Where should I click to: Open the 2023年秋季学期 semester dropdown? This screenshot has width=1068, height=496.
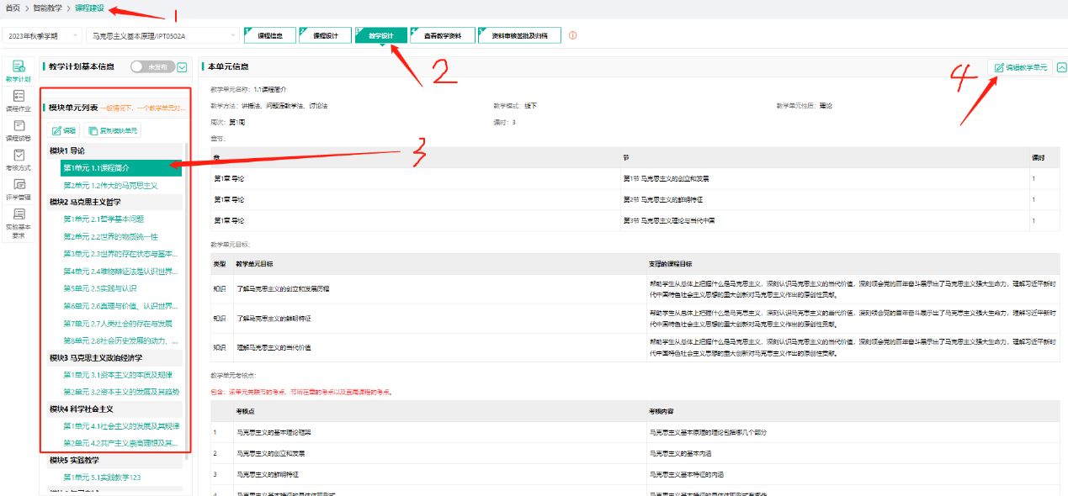[42, 35]
